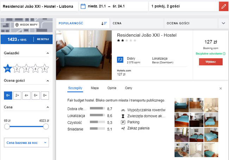Screen dimensions: 229x160
Task: Select the 5-star rating filter
Action: pos(44,69)
